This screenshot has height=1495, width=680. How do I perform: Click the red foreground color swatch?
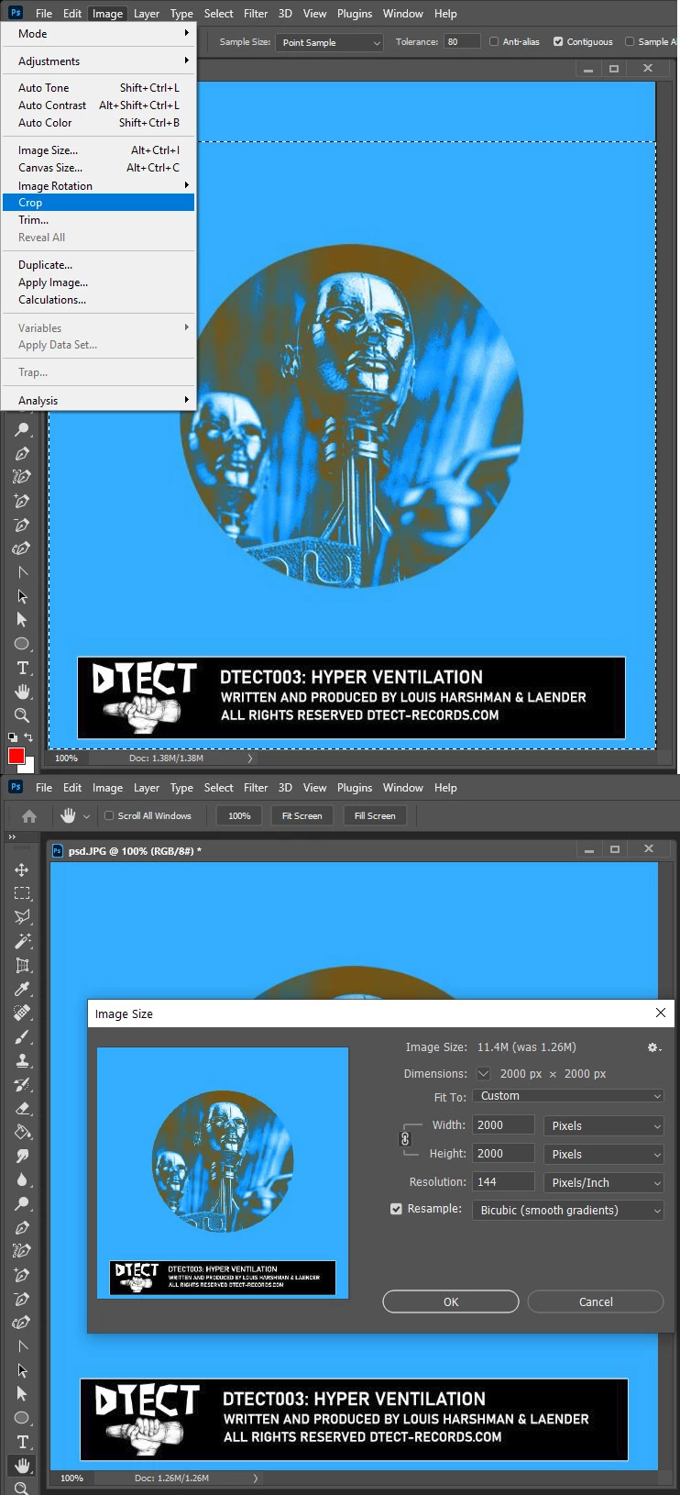click(x=16, y=755)
